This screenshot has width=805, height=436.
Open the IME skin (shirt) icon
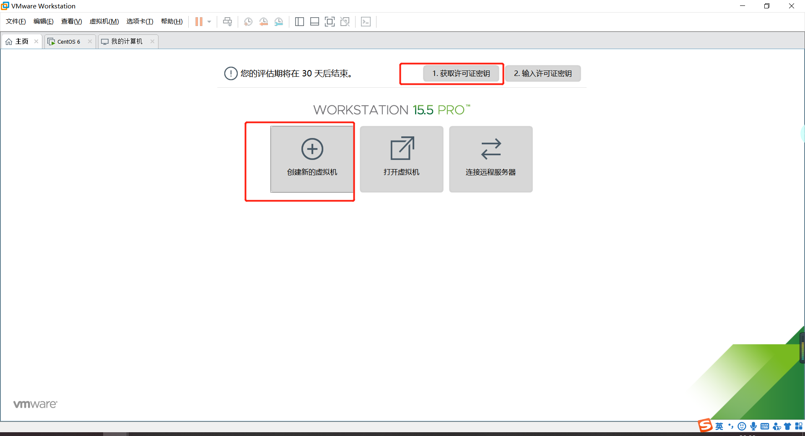point(787,426)
